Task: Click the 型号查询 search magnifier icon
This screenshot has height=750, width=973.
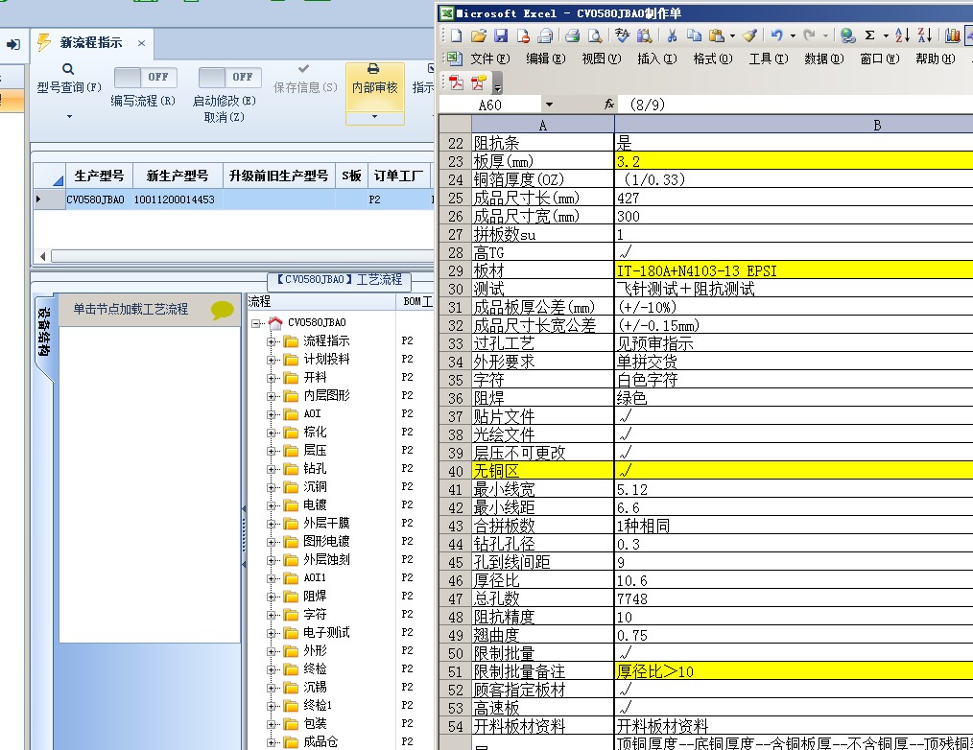Action: [x=68, y=69]
